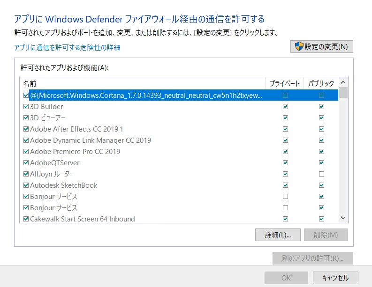Uncheck the 3D ビューアー enable checkbox
The width and height of the screenshot is (372, 287).
coord(26,118)
